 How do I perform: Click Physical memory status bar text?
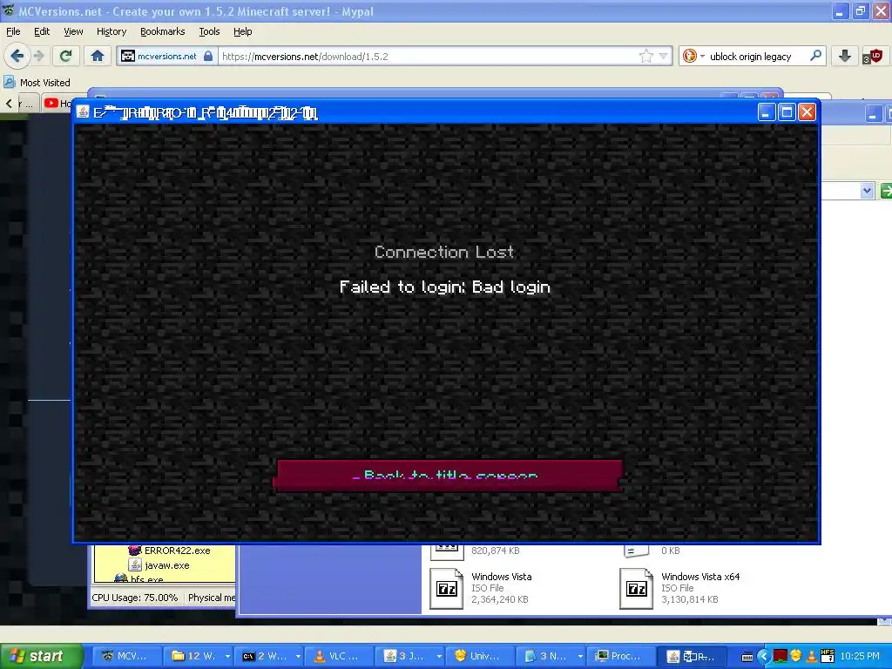click(211, 598)
